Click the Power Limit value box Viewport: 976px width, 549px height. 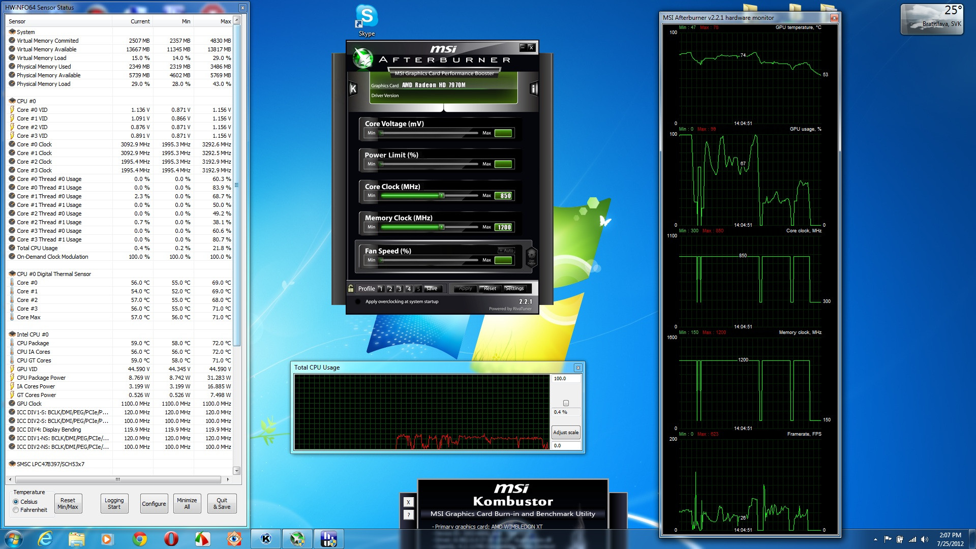point(504,164)
